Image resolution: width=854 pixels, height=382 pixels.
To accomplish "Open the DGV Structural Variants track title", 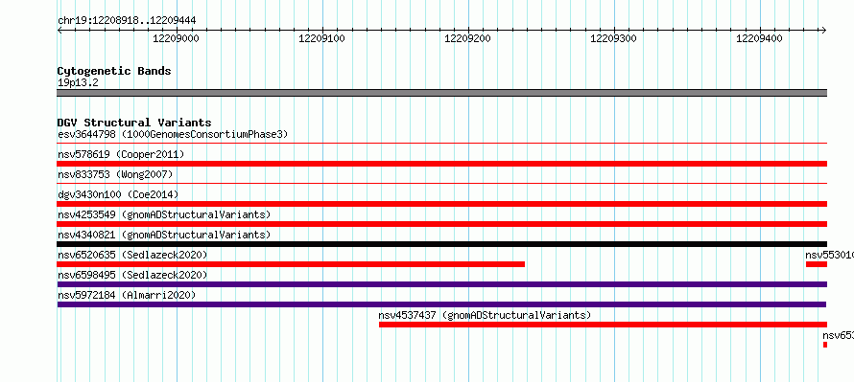I will coord(134,123).
